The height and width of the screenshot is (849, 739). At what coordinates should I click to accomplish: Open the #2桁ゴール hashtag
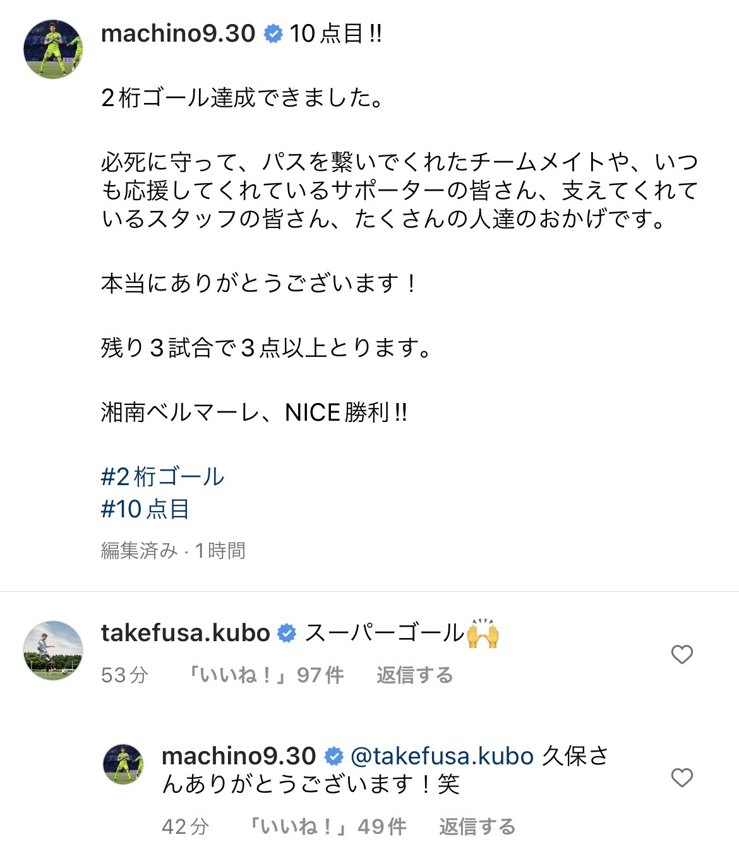pos(162,477)
